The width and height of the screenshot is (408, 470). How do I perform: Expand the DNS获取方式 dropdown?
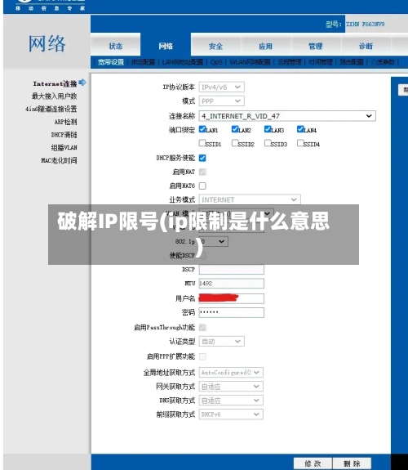[x=231, y=401]
